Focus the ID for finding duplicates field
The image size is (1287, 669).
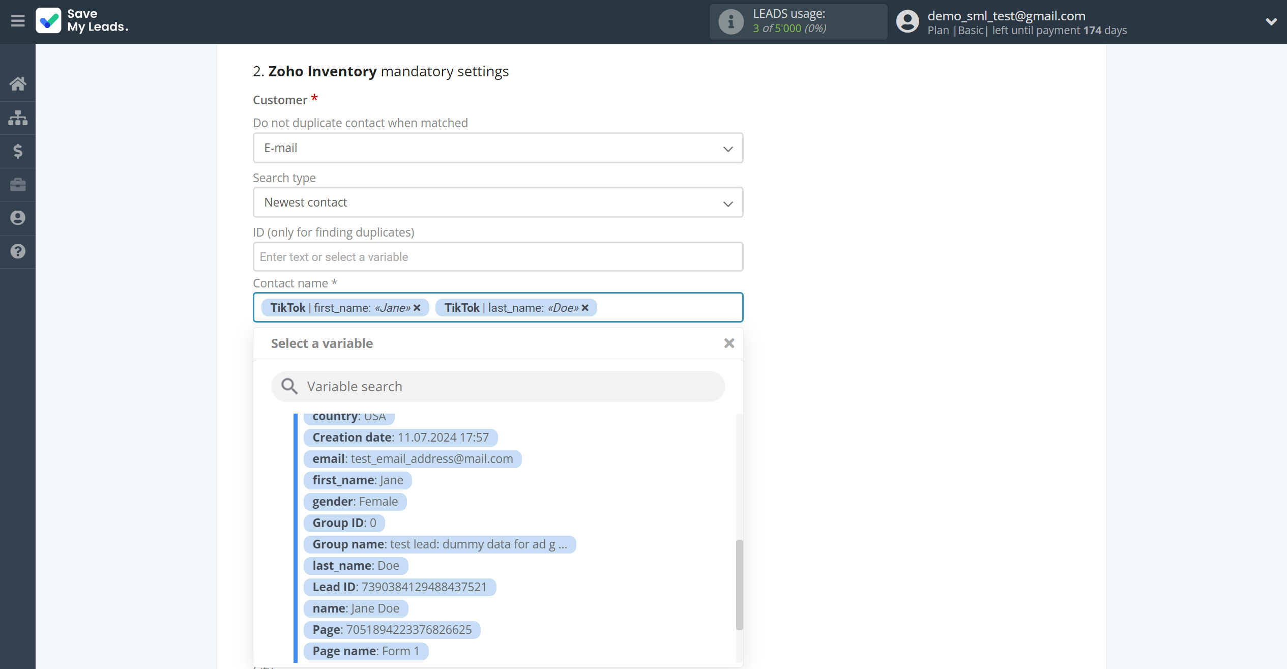coord(498,257)
